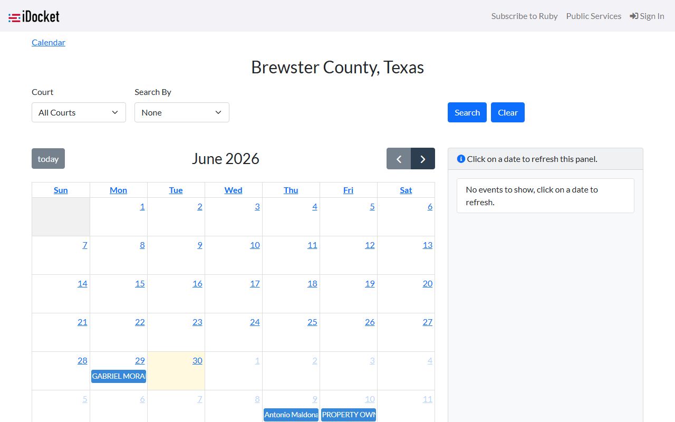Click the Search button

(x=467, y=112)
